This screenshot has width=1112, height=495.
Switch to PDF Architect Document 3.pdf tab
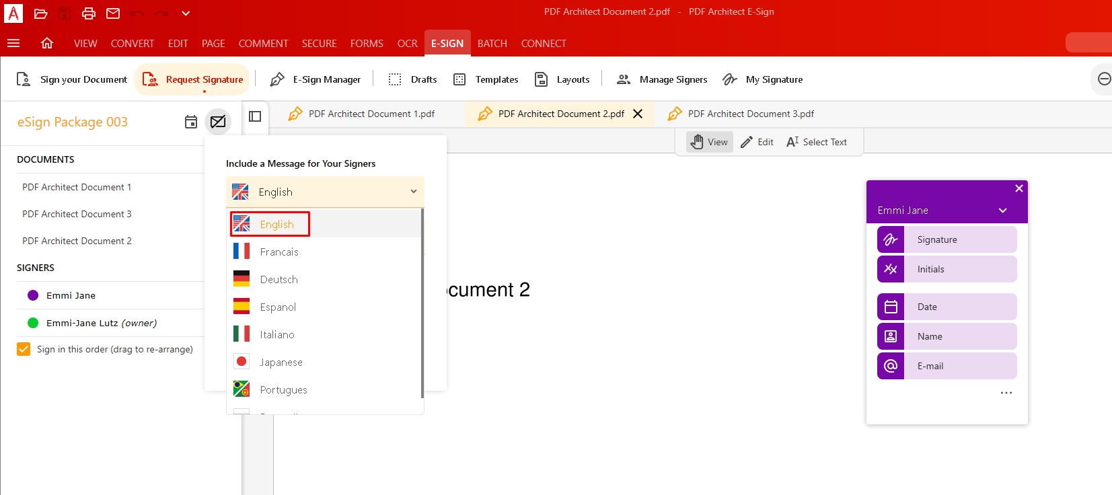741,114
